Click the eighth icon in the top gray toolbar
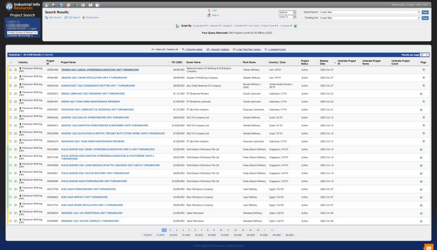The width and height of the screenshot is (437, 250). pyautogui.click(x=98, y=5)
